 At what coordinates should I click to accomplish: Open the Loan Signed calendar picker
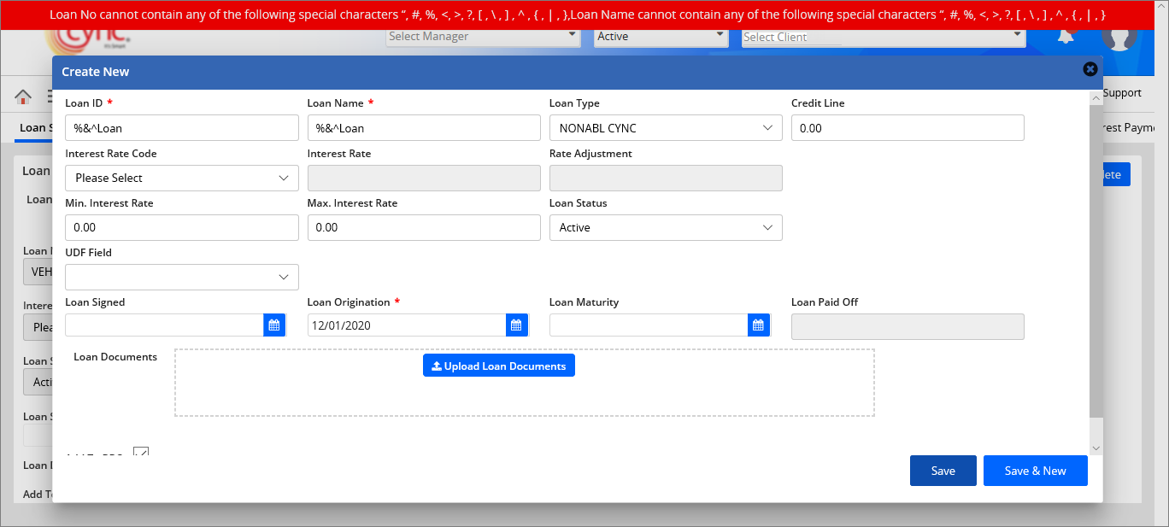tap(274, 325)
